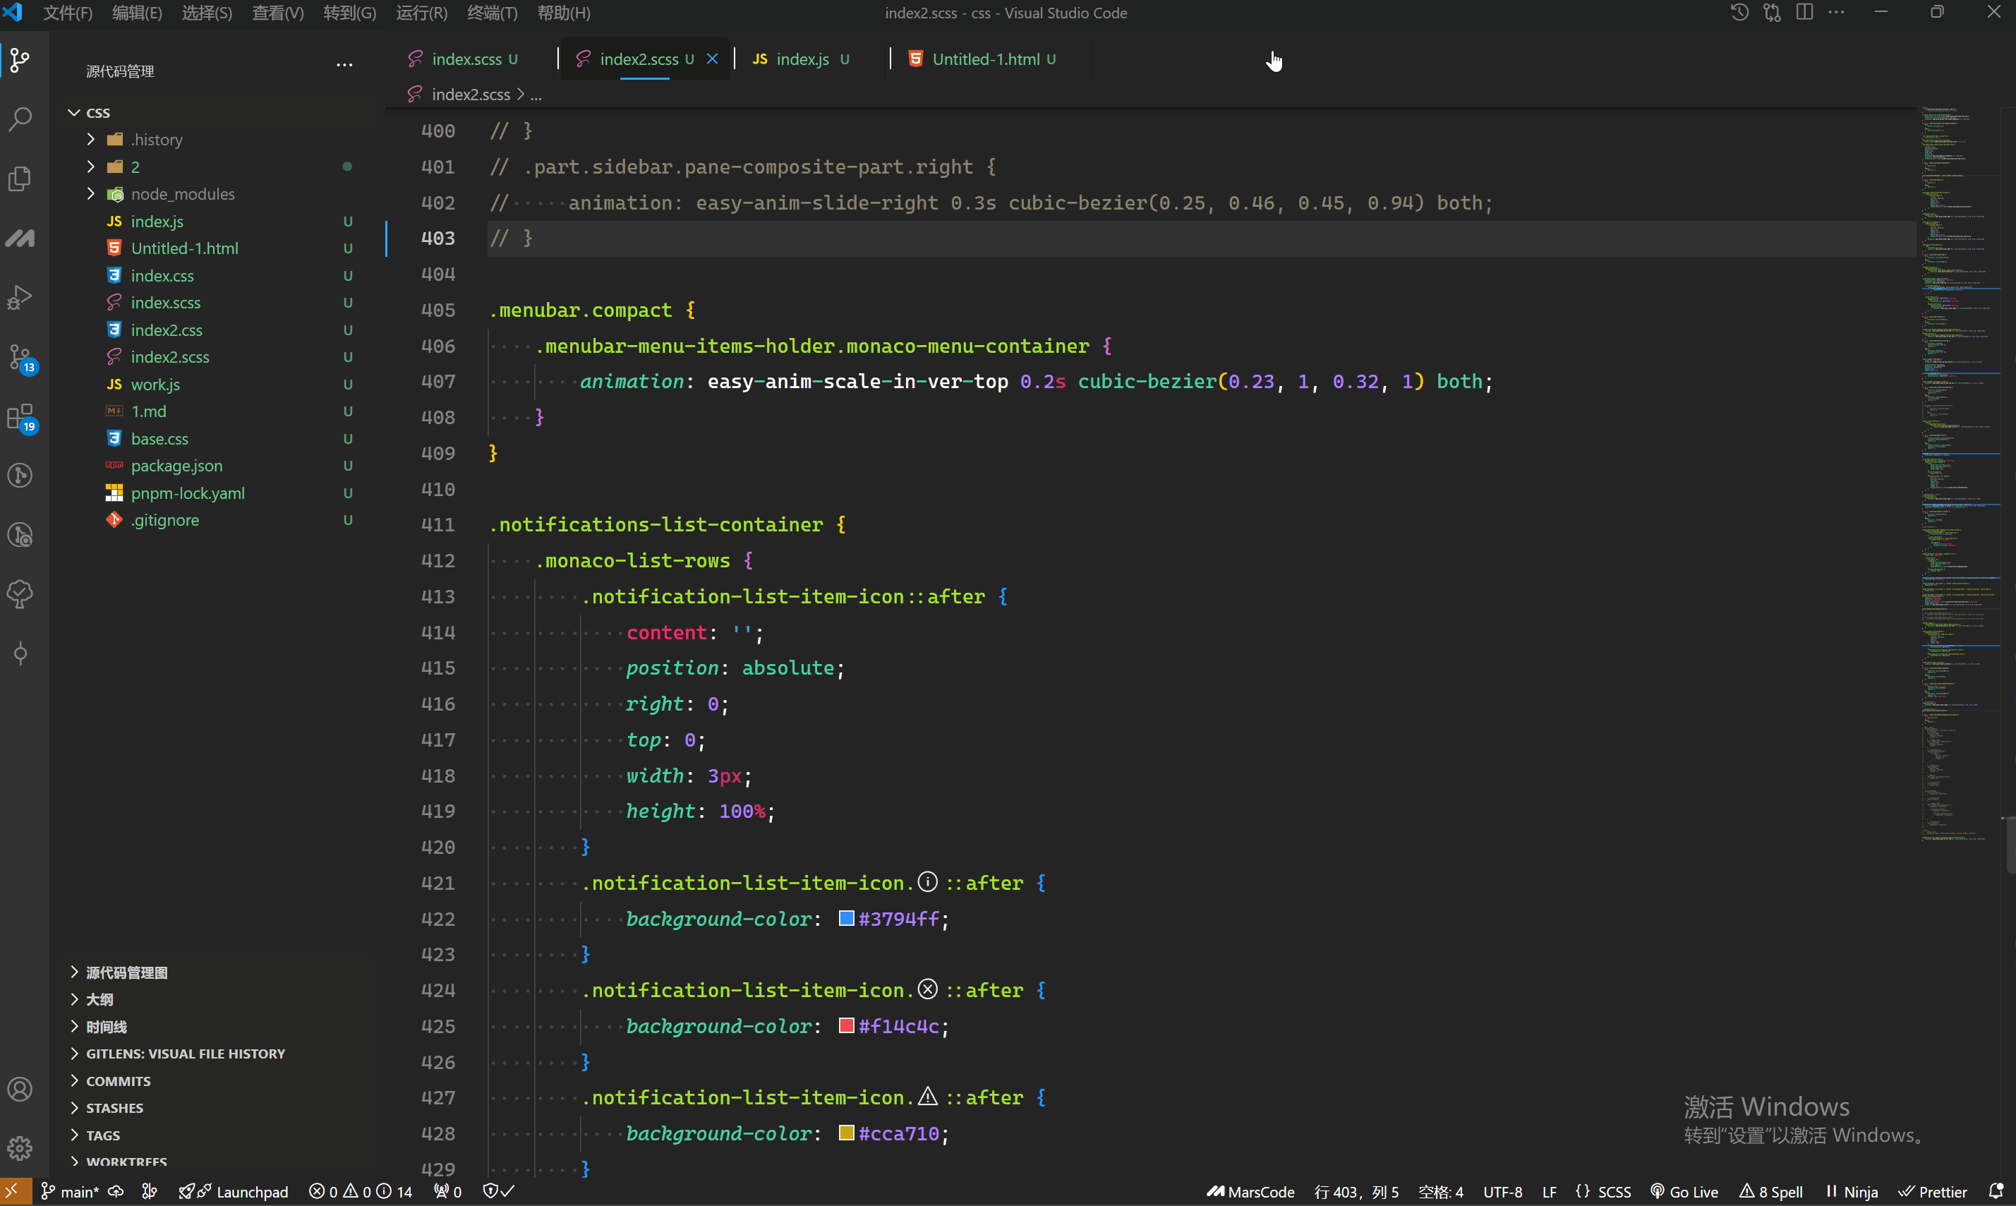Open MarsCode panel in activity bar
Image resolution: width=2016 pixels, height=1206 pixels.
20,237
